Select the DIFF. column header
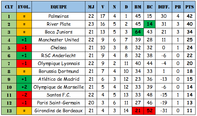Image resolution: width=197 pixels, height=116 pixels. (x=164, y=7)
